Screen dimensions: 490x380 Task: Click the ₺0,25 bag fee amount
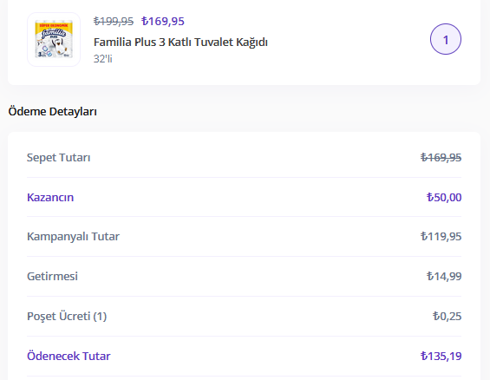click(448, 317)
